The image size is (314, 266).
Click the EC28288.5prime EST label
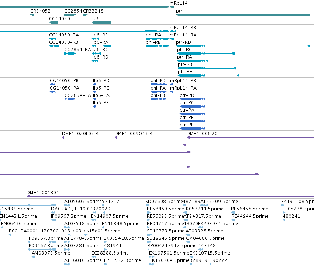(110, 253)
